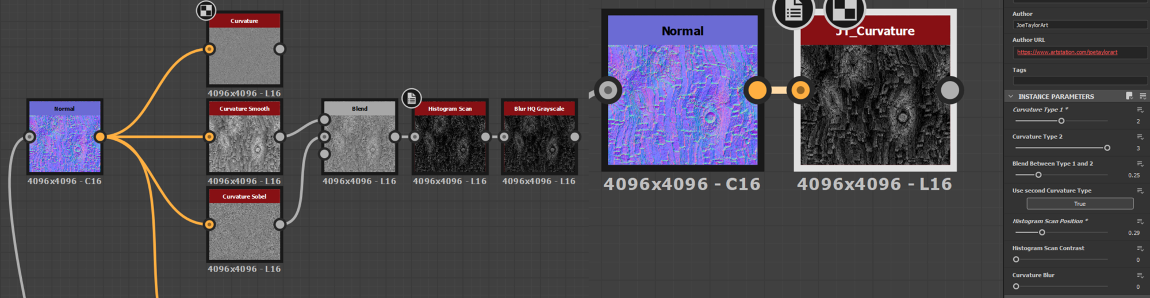1150x298 pixels.
Task: Click the output connector of Curvature Sobel
Action: coord(279,225)
